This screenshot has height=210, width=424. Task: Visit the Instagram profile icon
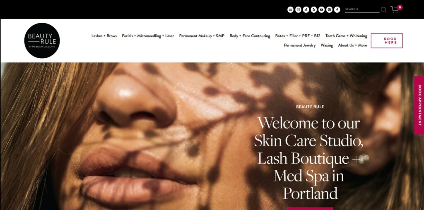pos(298,10)
